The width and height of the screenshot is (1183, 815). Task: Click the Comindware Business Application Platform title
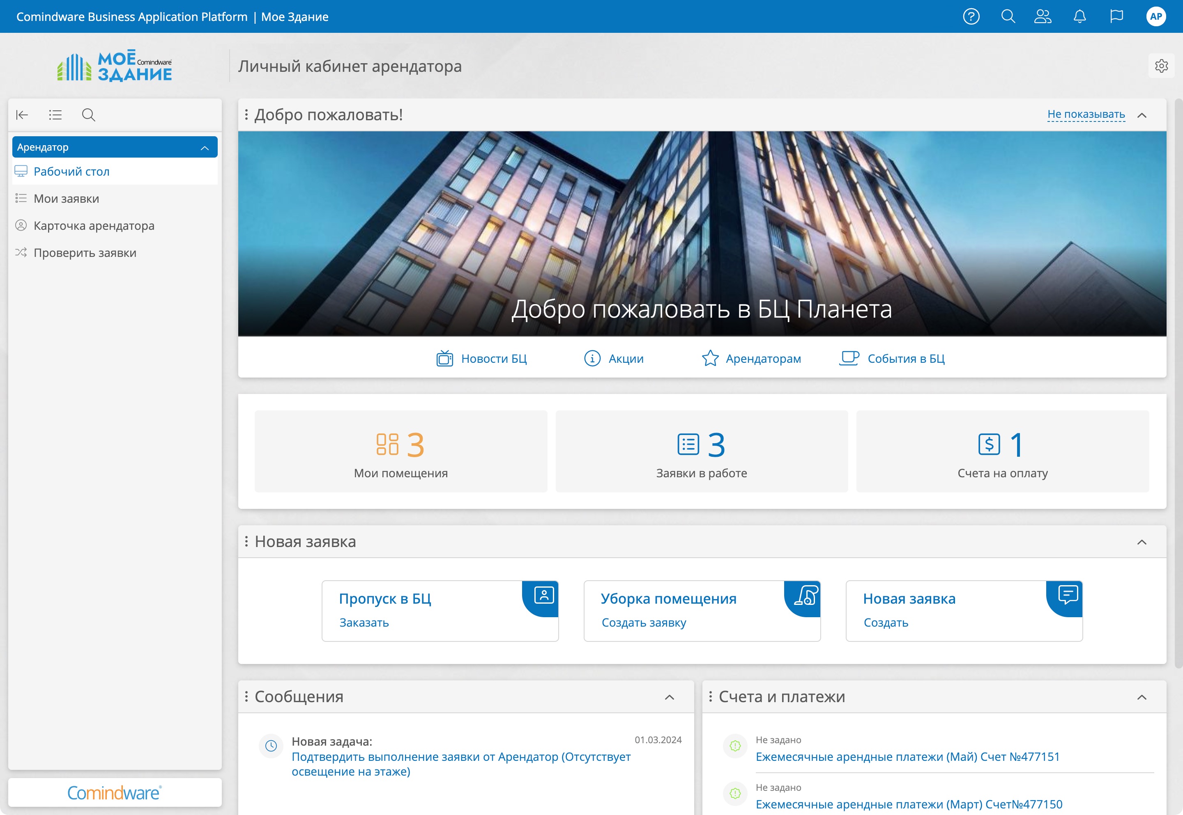click(x=132, y=16)
